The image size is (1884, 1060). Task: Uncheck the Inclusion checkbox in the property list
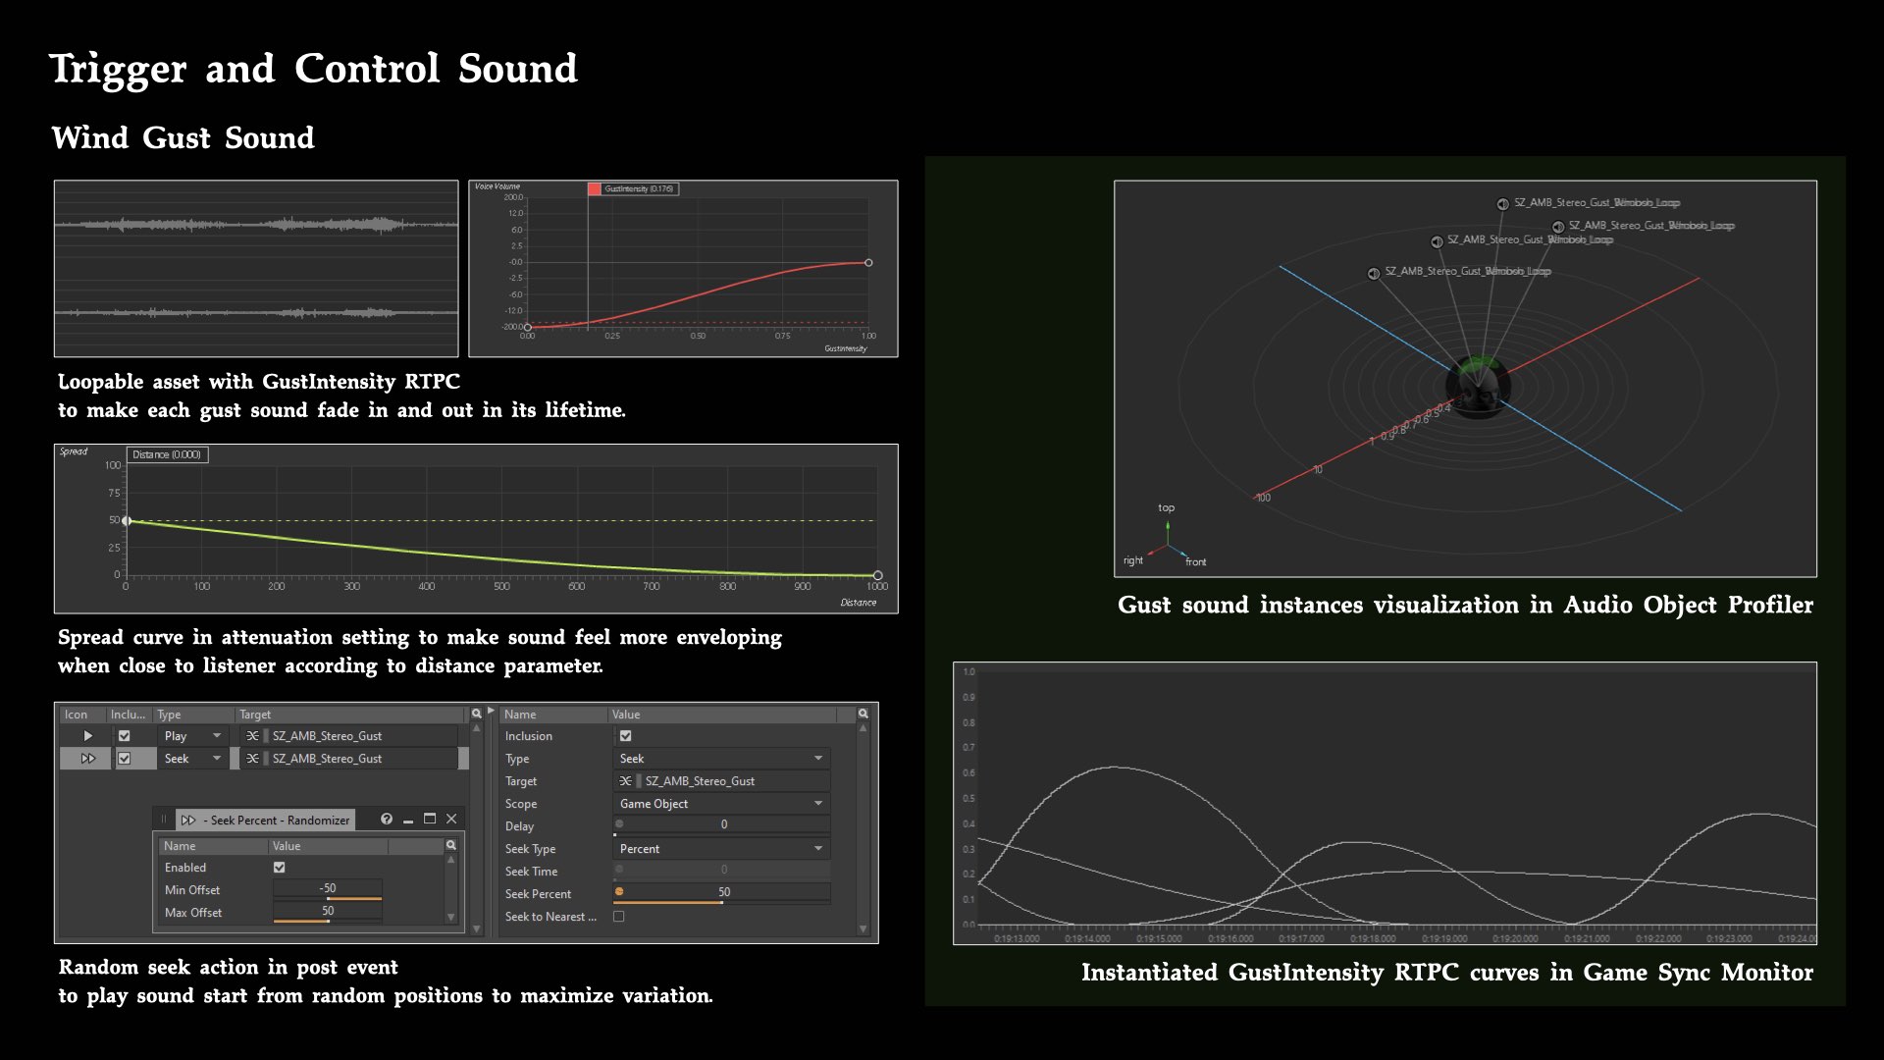[x=625, y=735]
